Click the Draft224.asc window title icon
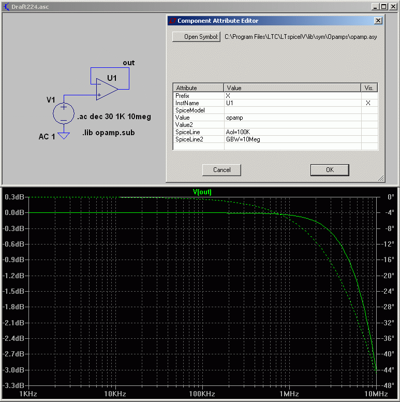The width and height of the screenshot is (400, 402). (6, 6)
